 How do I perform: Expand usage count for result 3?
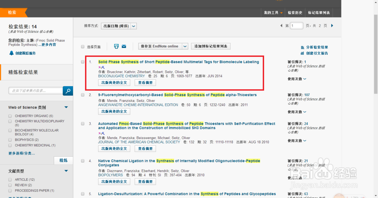click(x=297, y=141)
